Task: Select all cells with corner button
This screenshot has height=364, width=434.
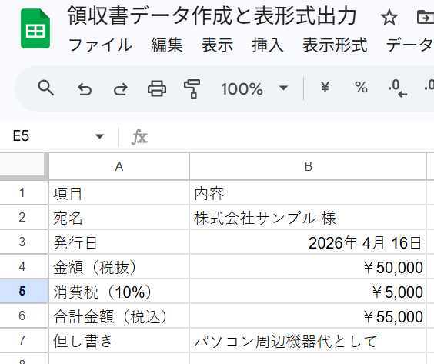Action: 24,166
